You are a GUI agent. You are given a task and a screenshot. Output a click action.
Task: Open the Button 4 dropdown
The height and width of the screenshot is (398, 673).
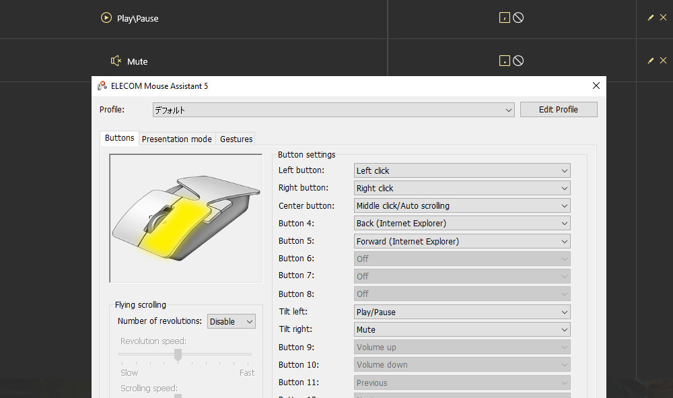[462, 224]
